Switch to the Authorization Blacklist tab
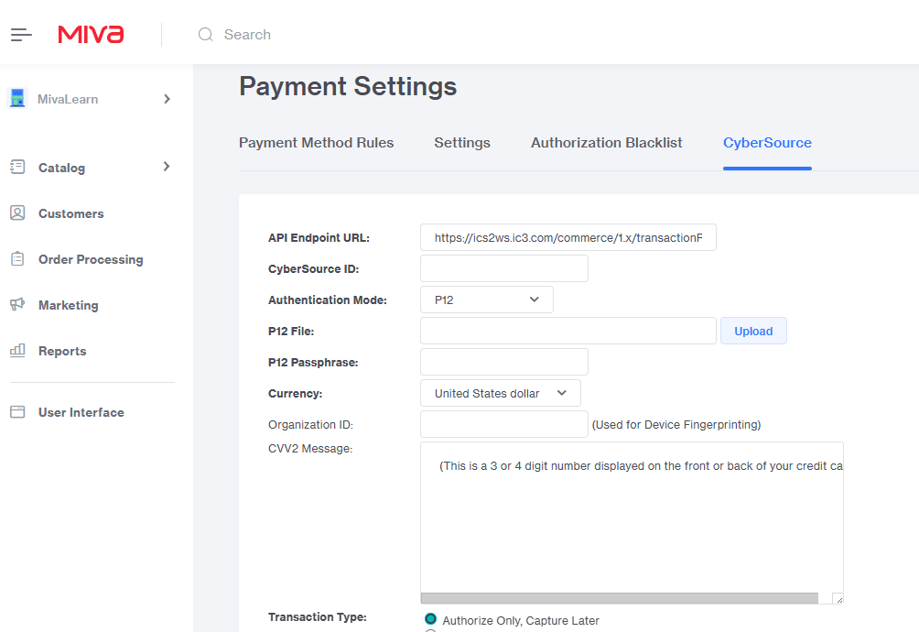Viewport: 919px width, 632px height. (x=606, y=143)
